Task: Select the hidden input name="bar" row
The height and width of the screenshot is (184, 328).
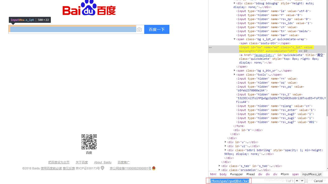Action: tap(267, 35)
